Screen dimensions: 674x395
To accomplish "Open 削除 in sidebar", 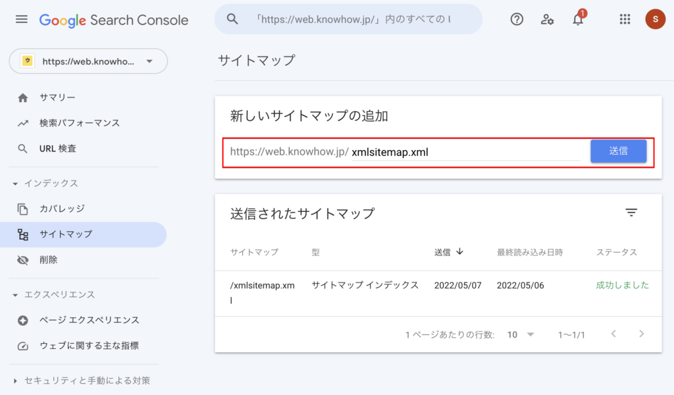I will coord(48,259).
